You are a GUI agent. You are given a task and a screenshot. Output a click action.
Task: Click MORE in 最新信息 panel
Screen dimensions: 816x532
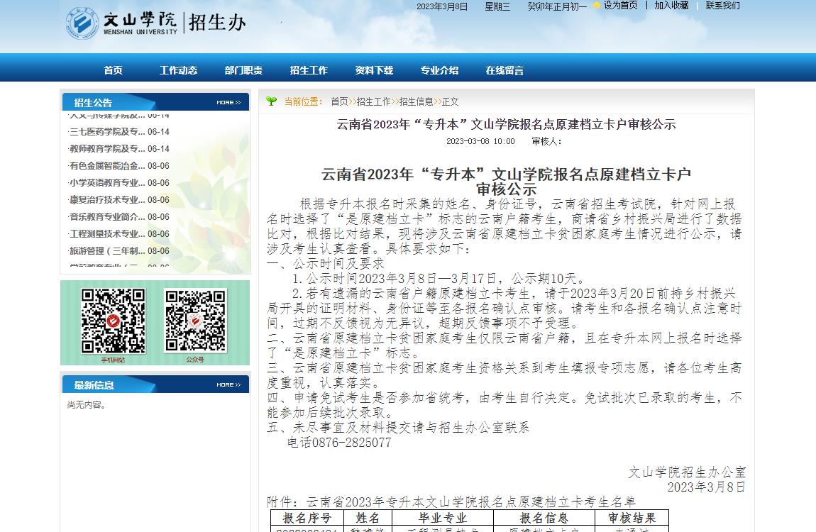tap(228, 385)
